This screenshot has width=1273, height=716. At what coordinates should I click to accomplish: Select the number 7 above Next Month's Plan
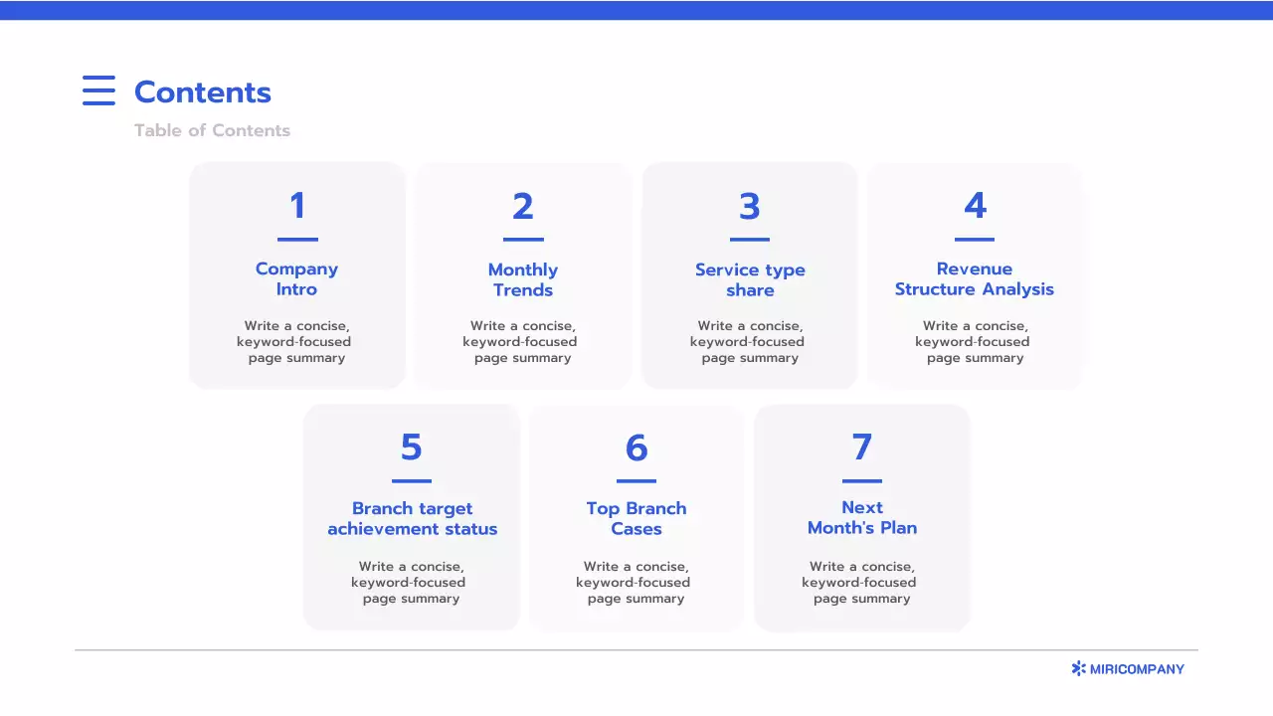pos(861,447)
